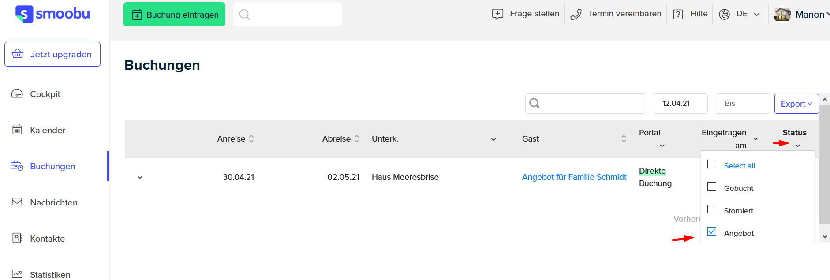Click the Angebot label

point(739,233)
